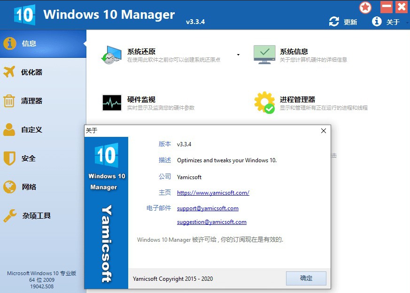
Task: Open the 安全 section
Action: click(29, 158)
